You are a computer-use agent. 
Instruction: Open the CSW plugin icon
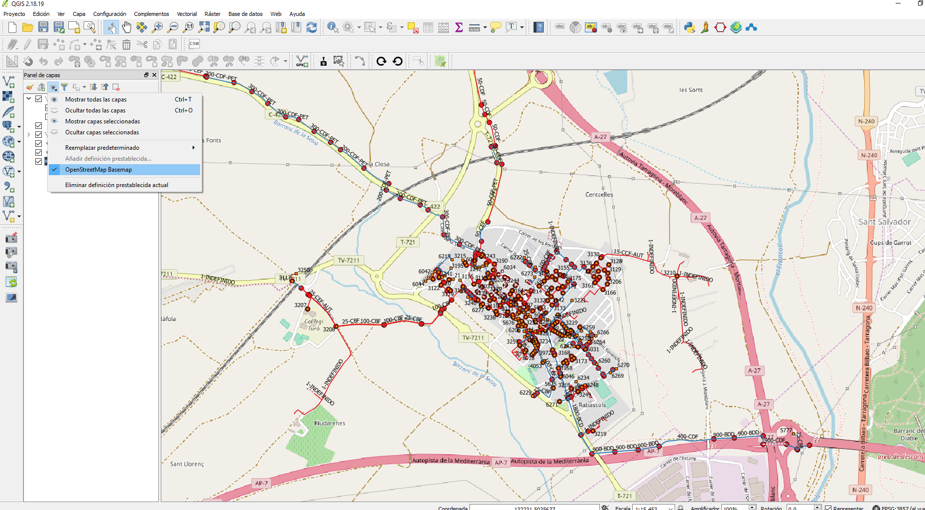(194, 44)
